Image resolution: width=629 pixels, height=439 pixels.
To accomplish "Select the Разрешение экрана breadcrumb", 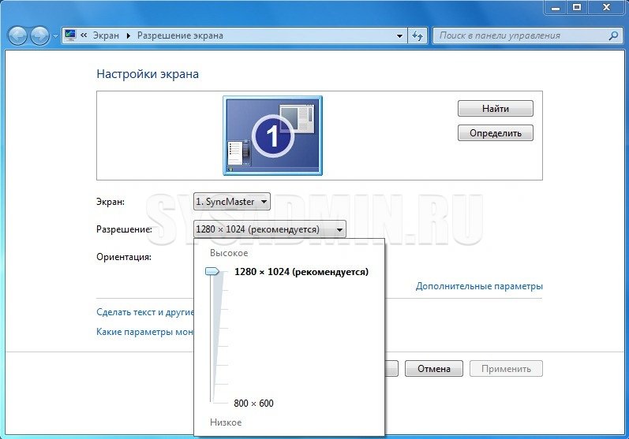I will pos(180,35).
